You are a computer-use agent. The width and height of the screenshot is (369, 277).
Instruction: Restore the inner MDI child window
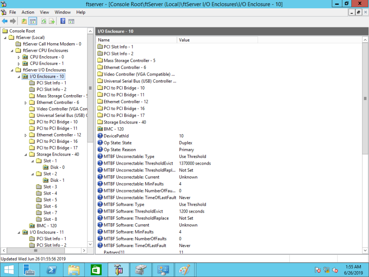(358, 12)
